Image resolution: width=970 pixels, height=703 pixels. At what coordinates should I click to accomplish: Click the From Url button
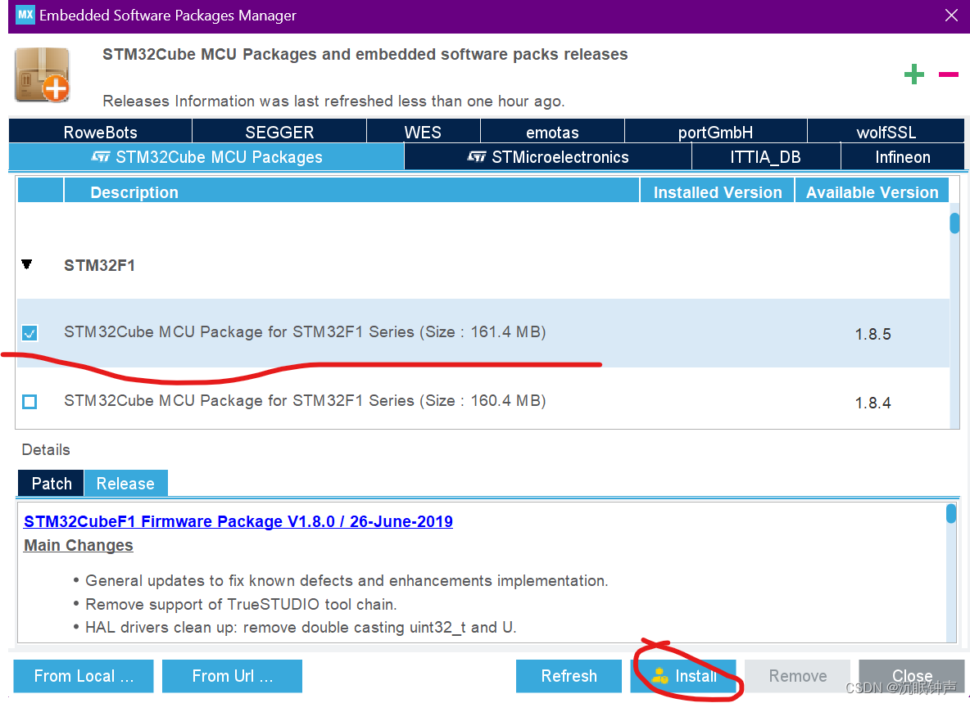(232, 676)
